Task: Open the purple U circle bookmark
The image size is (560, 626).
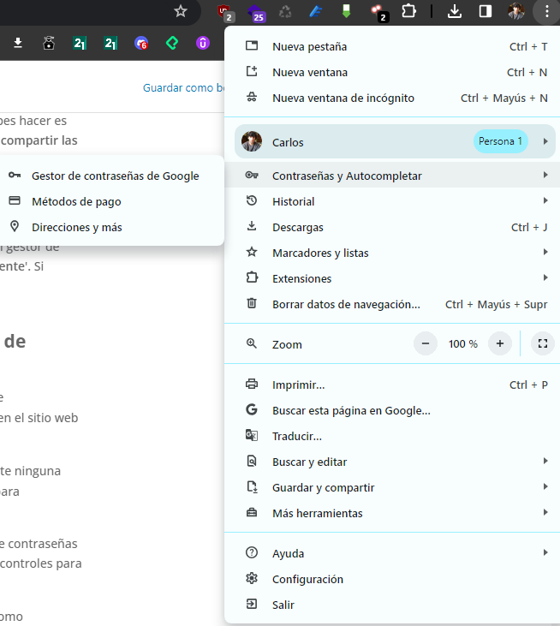Action: tap(203, 43)
